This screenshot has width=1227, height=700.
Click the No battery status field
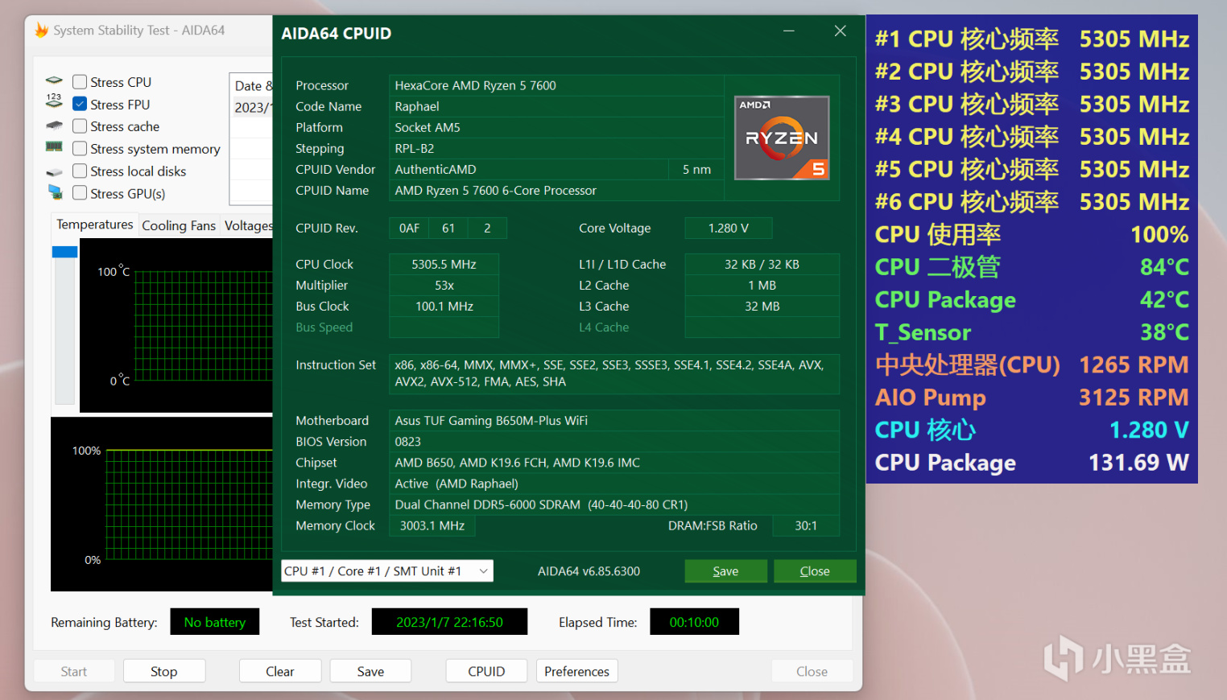coord(215,622)
